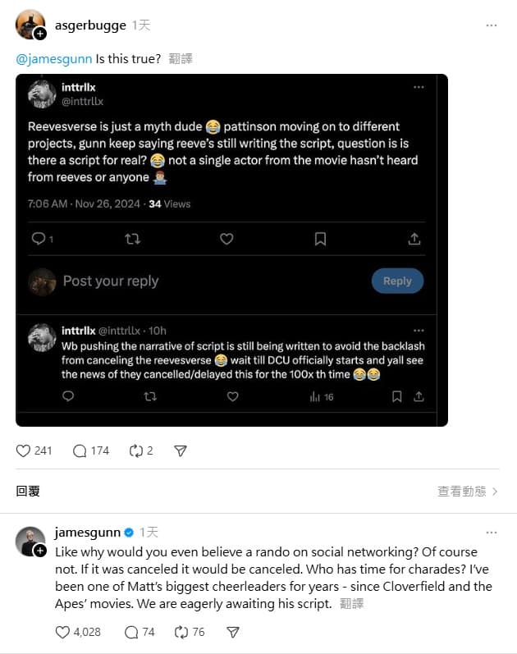Share jamesgunn's reply via paper plane icon
This screenshot has width=517, height=654.
(233, 633)
